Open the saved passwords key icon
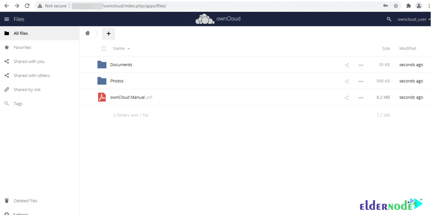The image size is (431, 215). click(x=386, y=6)
